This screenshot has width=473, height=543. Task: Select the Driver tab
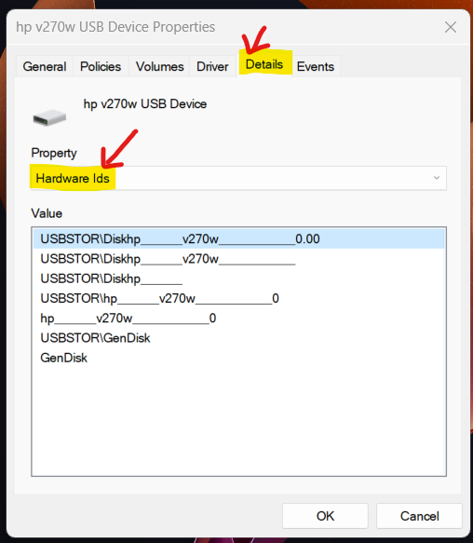pos(212,66)
